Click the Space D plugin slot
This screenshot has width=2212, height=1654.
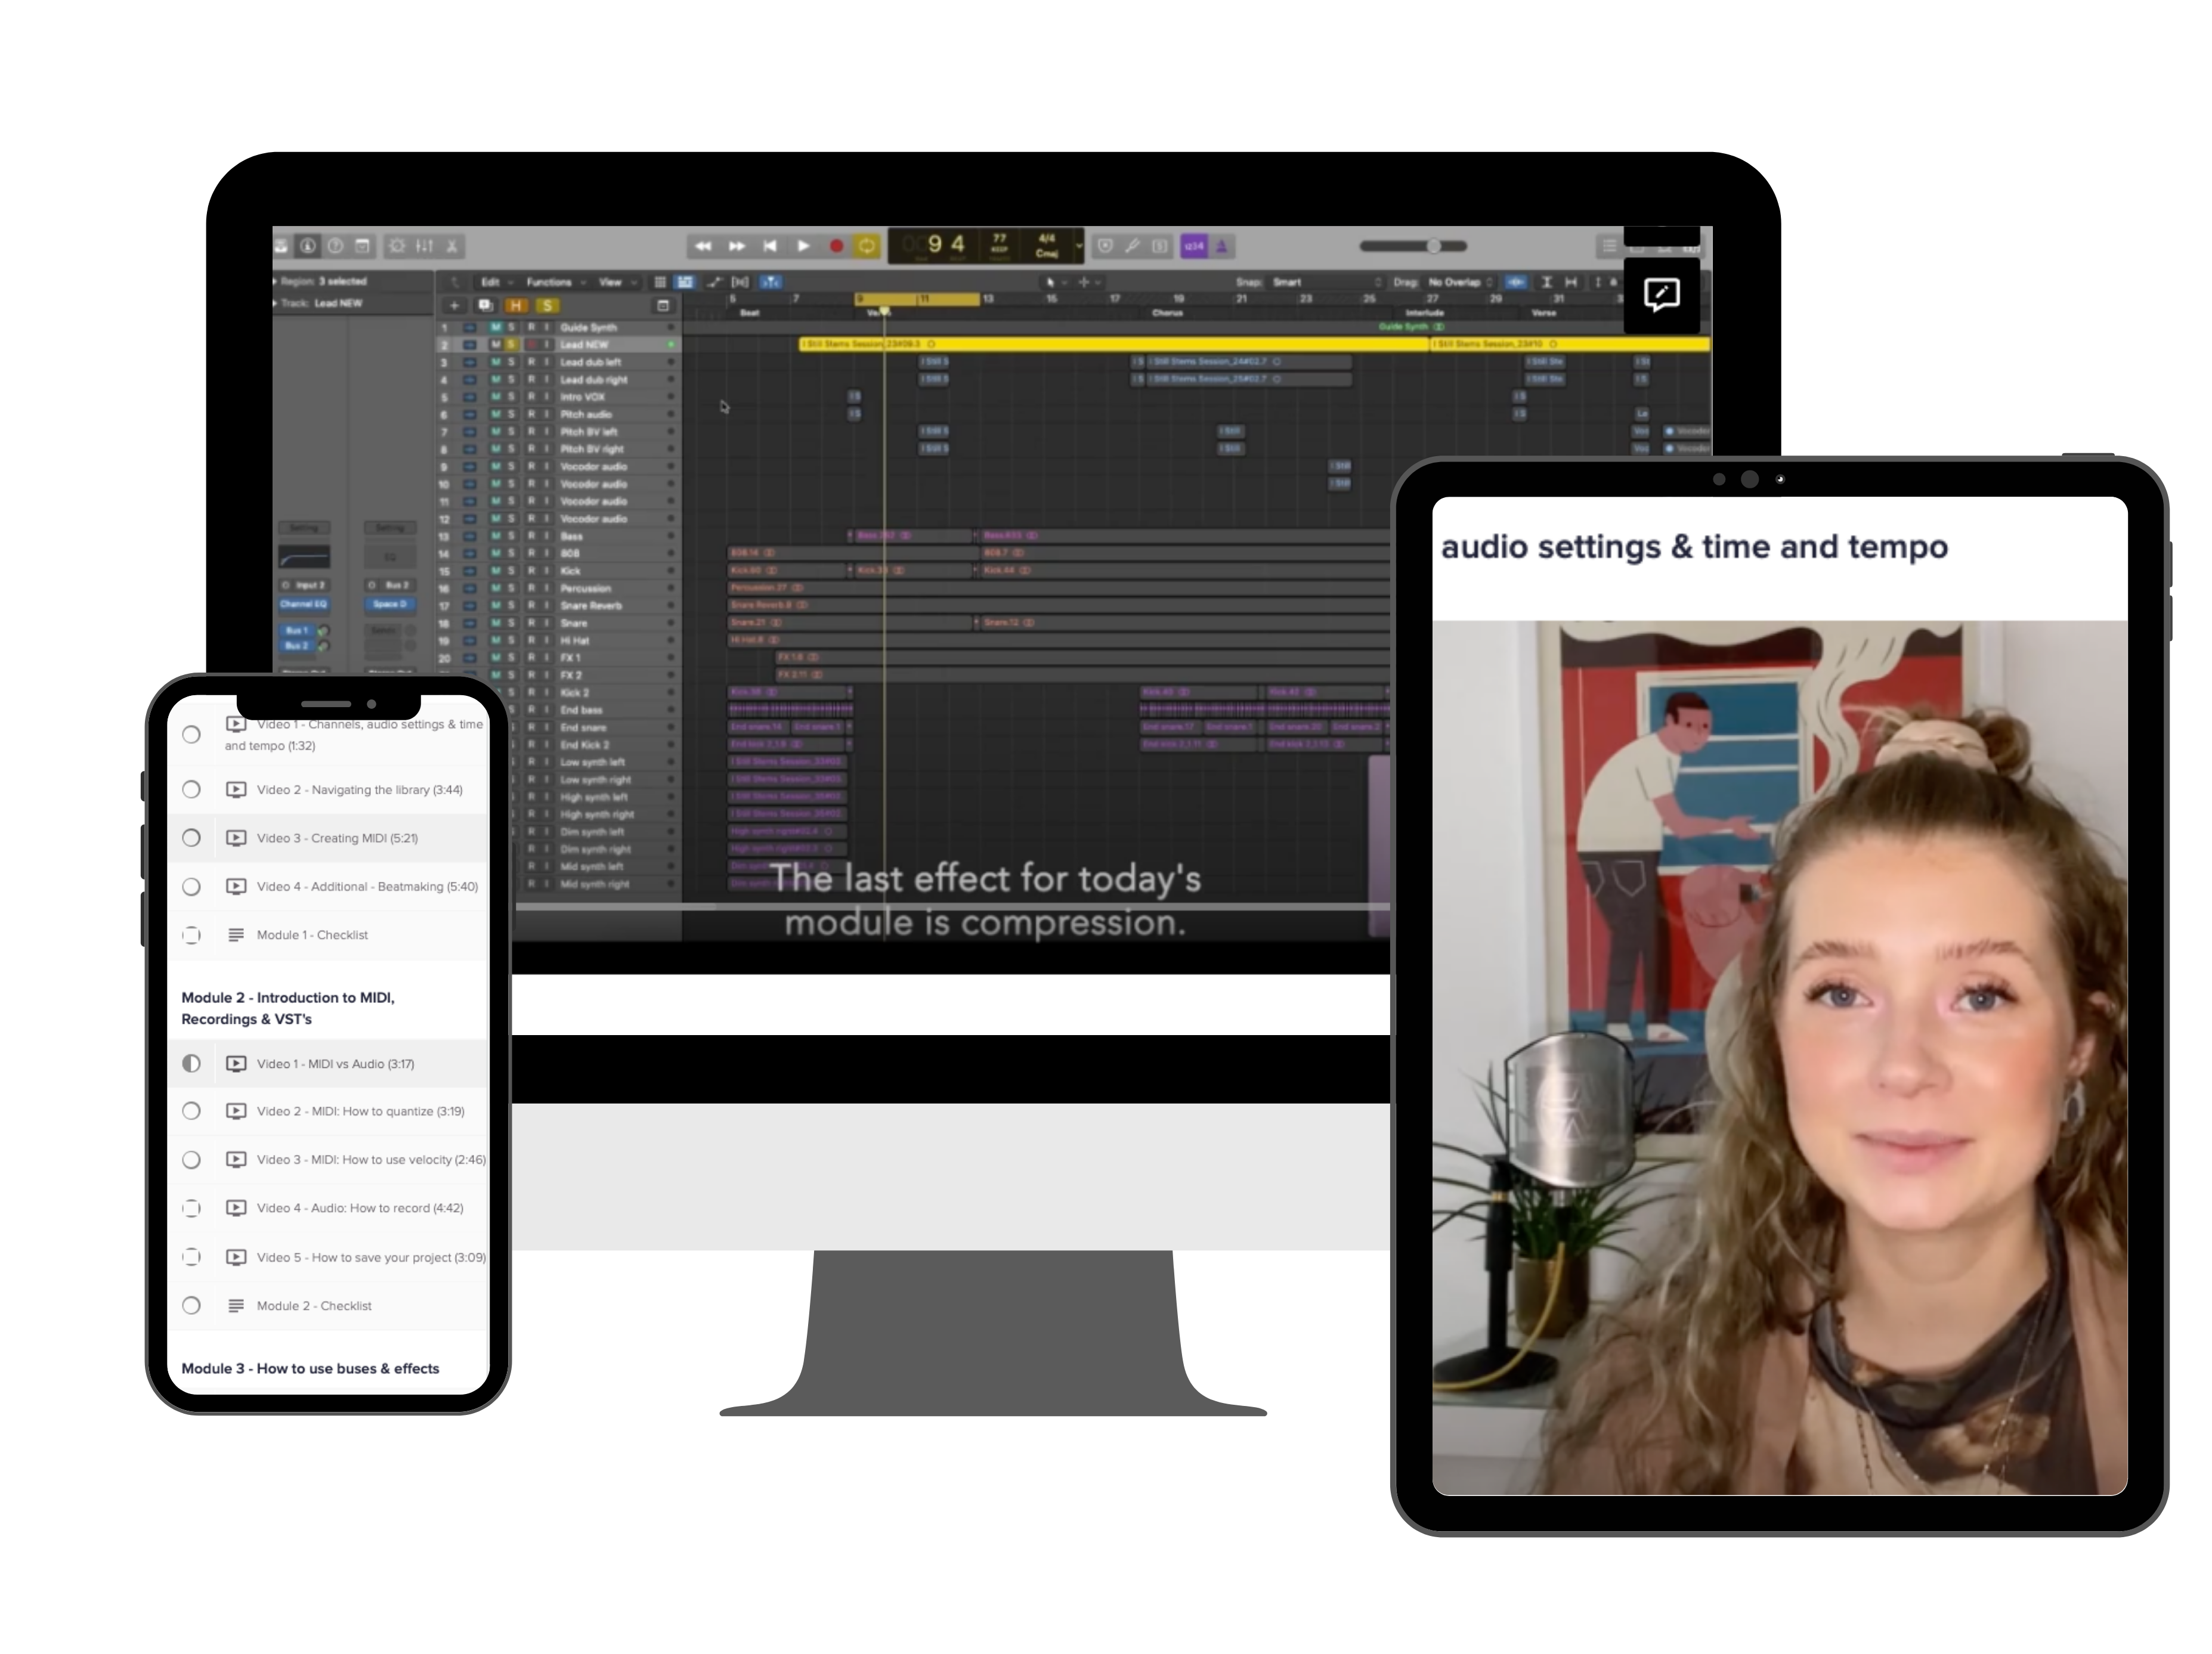(x=390, y=604)
